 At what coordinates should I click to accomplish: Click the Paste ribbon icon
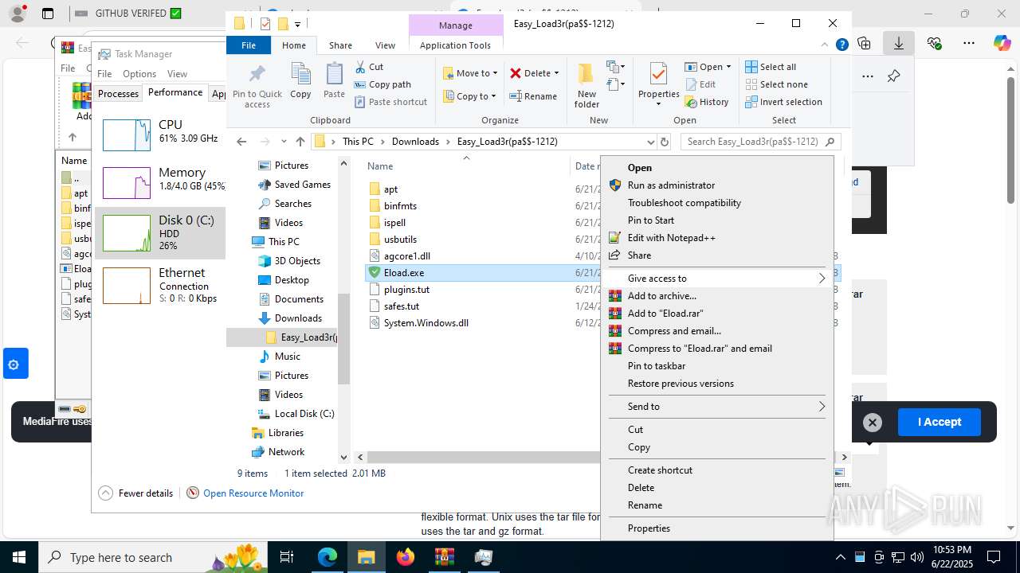pos(334,81)
